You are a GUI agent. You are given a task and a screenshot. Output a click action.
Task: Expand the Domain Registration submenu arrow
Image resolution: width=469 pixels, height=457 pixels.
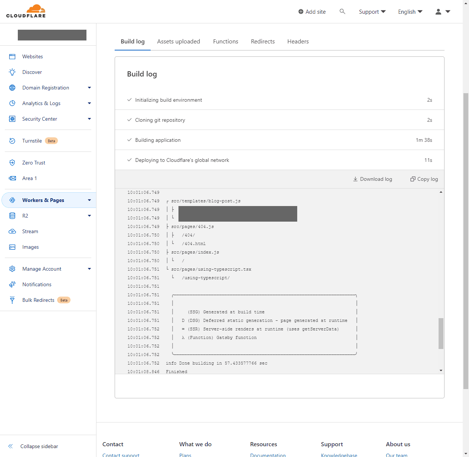[89, 88]
